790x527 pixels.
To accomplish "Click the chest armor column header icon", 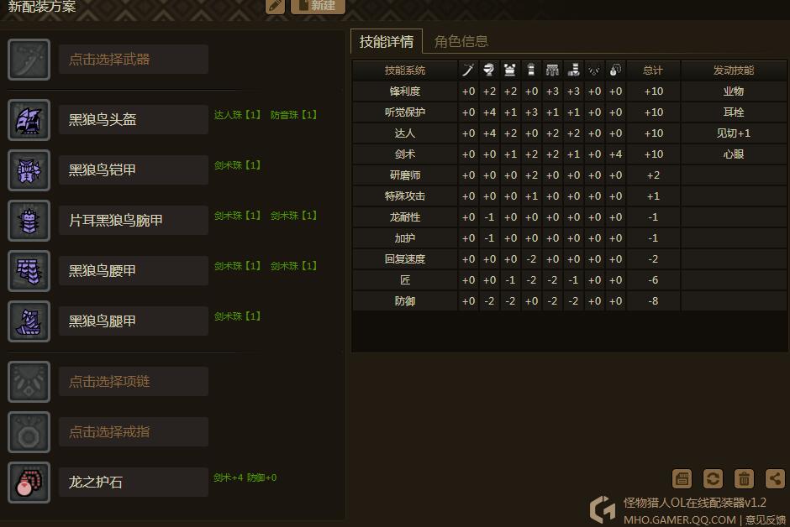I will pyautogui.click(x=510, y=70).
